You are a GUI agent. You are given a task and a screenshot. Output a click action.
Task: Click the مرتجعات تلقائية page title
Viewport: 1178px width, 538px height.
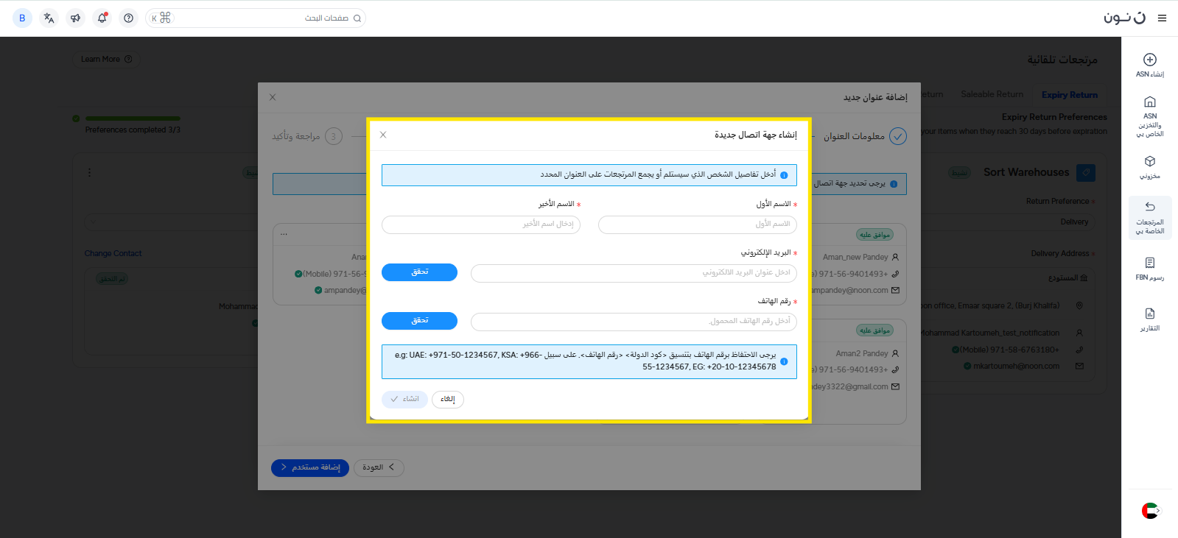pos(1062,60)
